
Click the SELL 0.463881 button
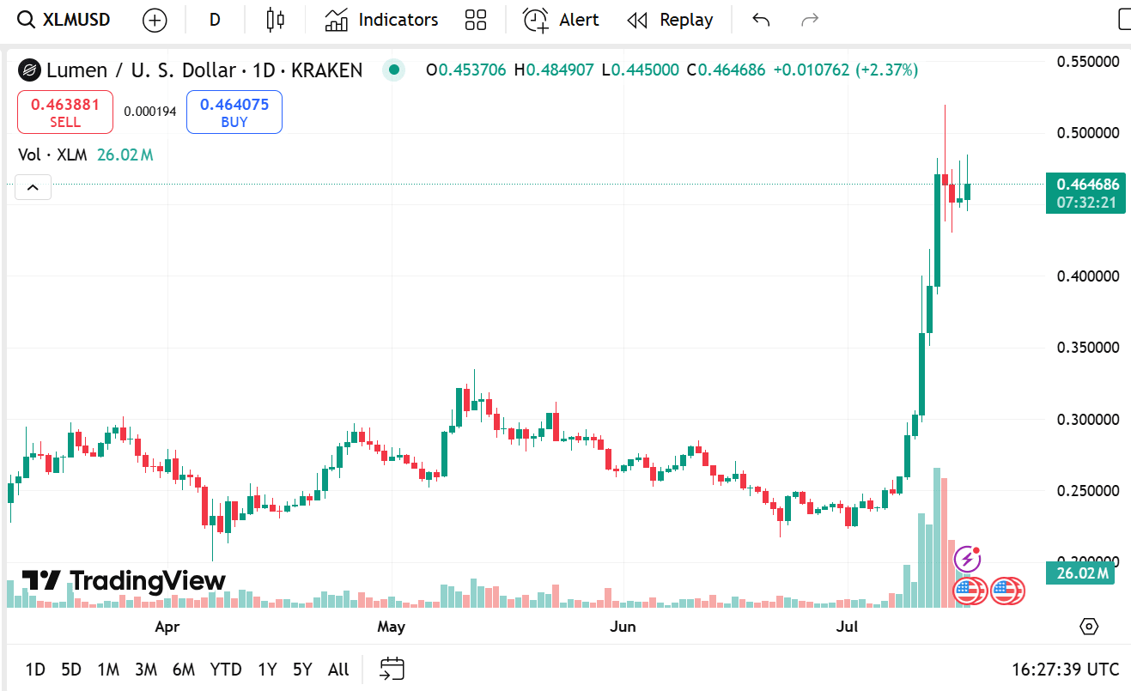(65, 112)
